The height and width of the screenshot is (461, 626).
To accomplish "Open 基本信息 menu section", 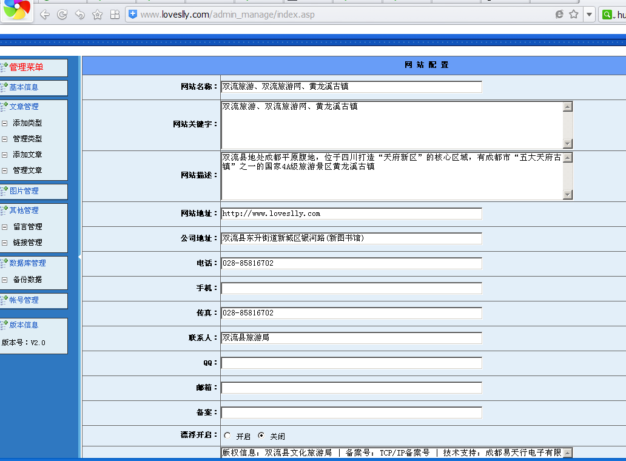I will (x=24, y=87).
